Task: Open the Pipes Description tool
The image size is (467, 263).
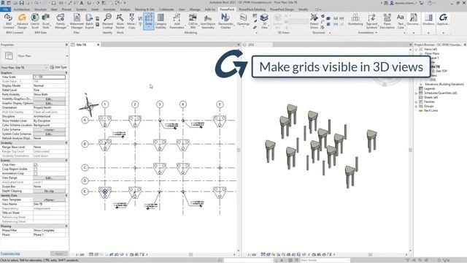Action: point(387,21)
